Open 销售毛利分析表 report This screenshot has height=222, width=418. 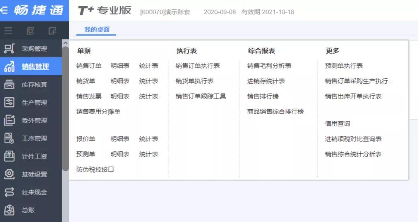[269, 66]
